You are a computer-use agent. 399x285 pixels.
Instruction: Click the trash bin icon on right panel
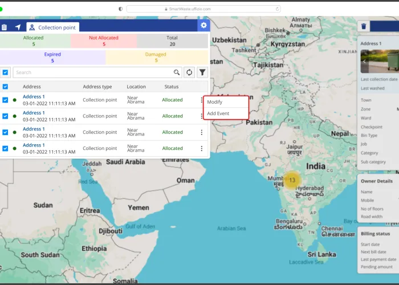[364, 26]
